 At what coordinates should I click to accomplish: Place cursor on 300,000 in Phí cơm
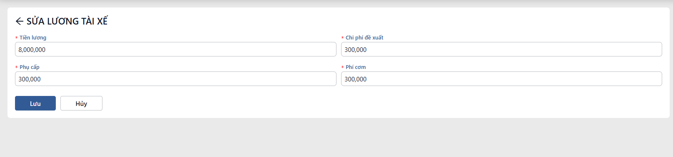(x=356, y=79)
